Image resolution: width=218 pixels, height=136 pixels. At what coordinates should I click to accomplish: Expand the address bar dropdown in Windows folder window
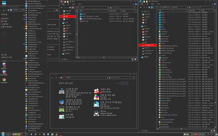click(x=187, y=7)
